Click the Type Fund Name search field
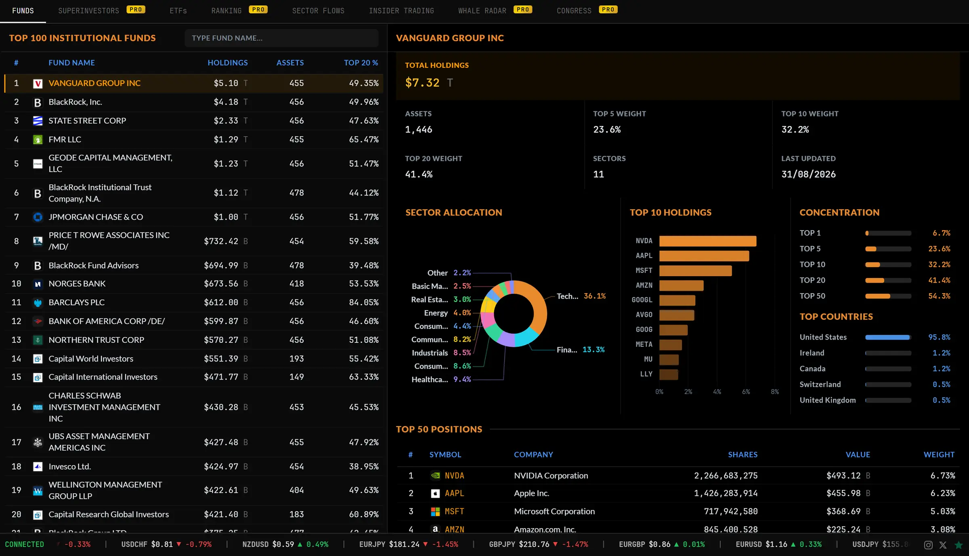The height and width of the screenshot is (556, 969). pos(281,38)
